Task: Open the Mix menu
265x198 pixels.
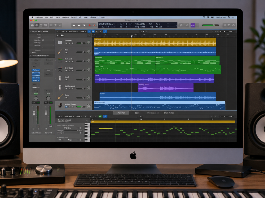Action: coord(80,17)
